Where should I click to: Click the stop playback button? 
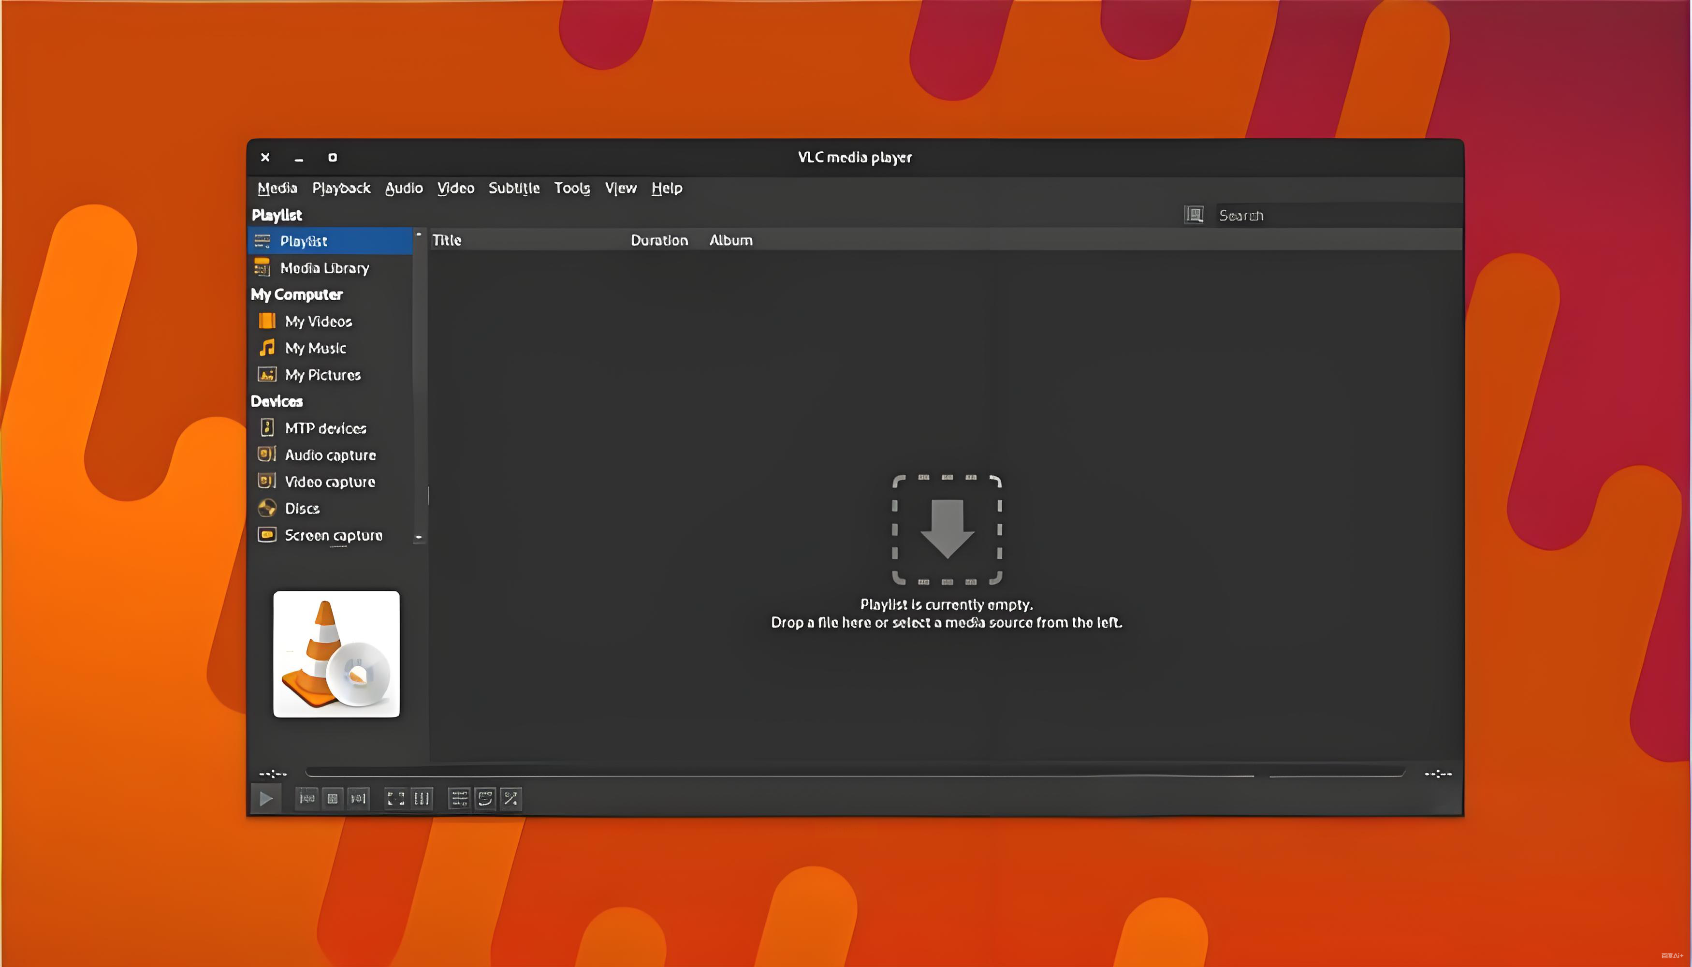pyautogui.click(x=333, y=798)
